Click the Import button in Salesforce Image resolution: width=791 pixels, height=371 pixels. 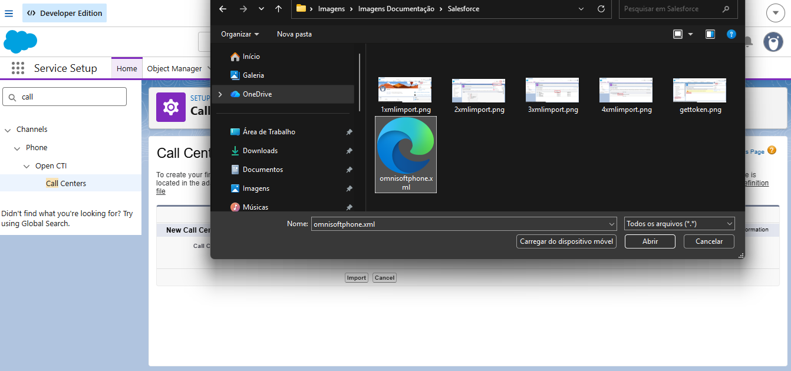pyautogui.click(x=356, y=277)
